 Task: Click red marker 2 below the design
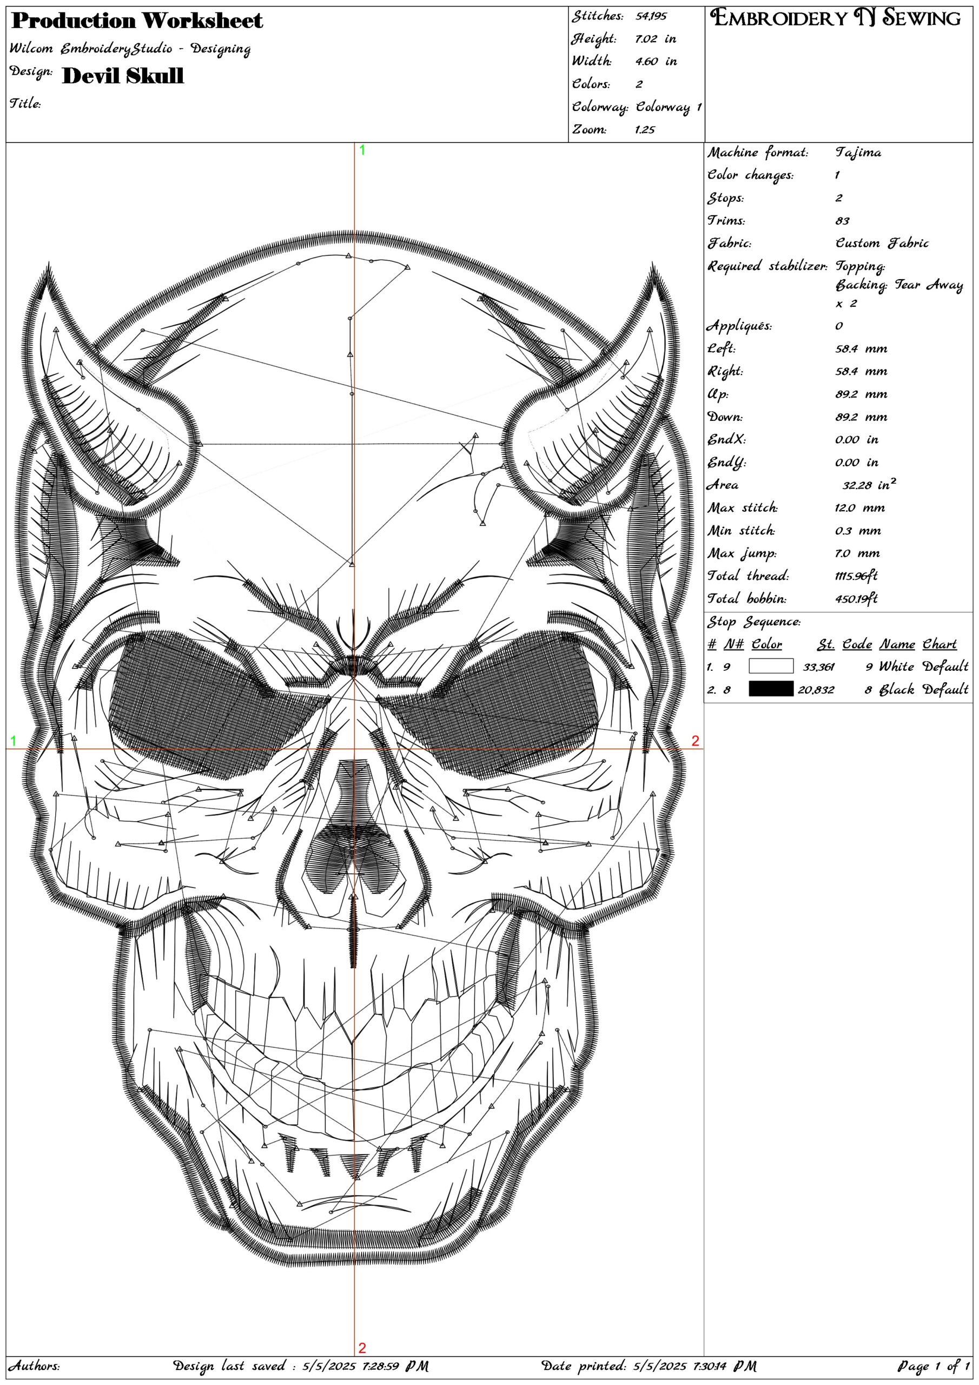362,1348
